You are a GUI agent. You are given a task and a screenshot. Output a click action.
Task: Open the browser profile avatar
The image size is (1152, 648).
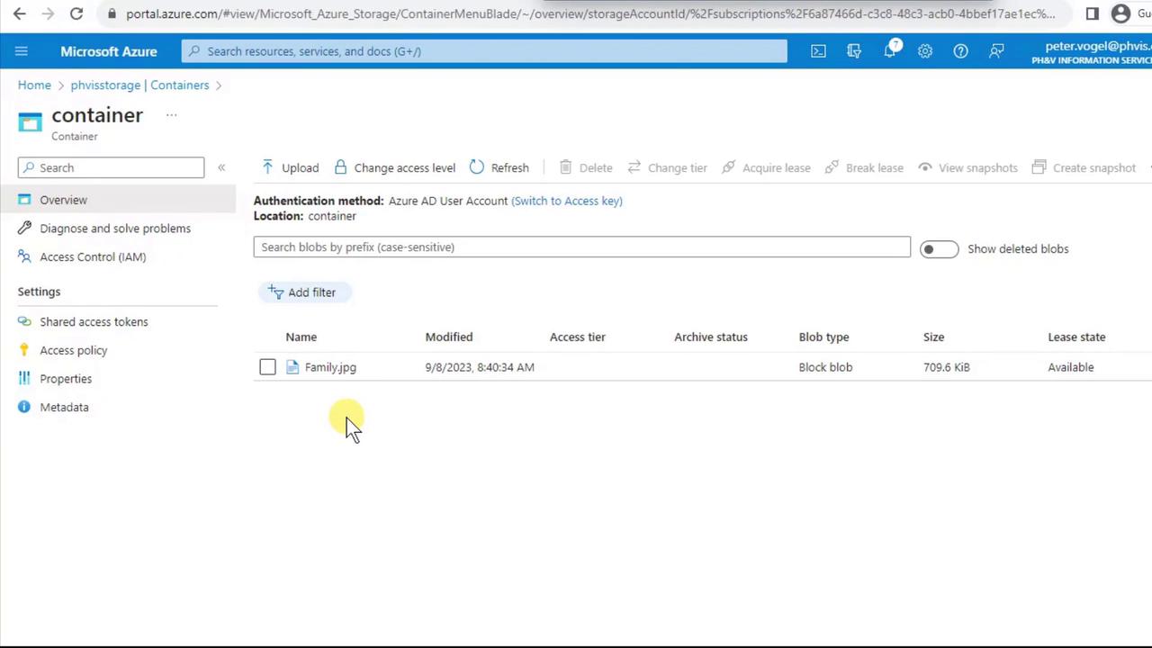pyautogui.click(x=1120, y=13)
